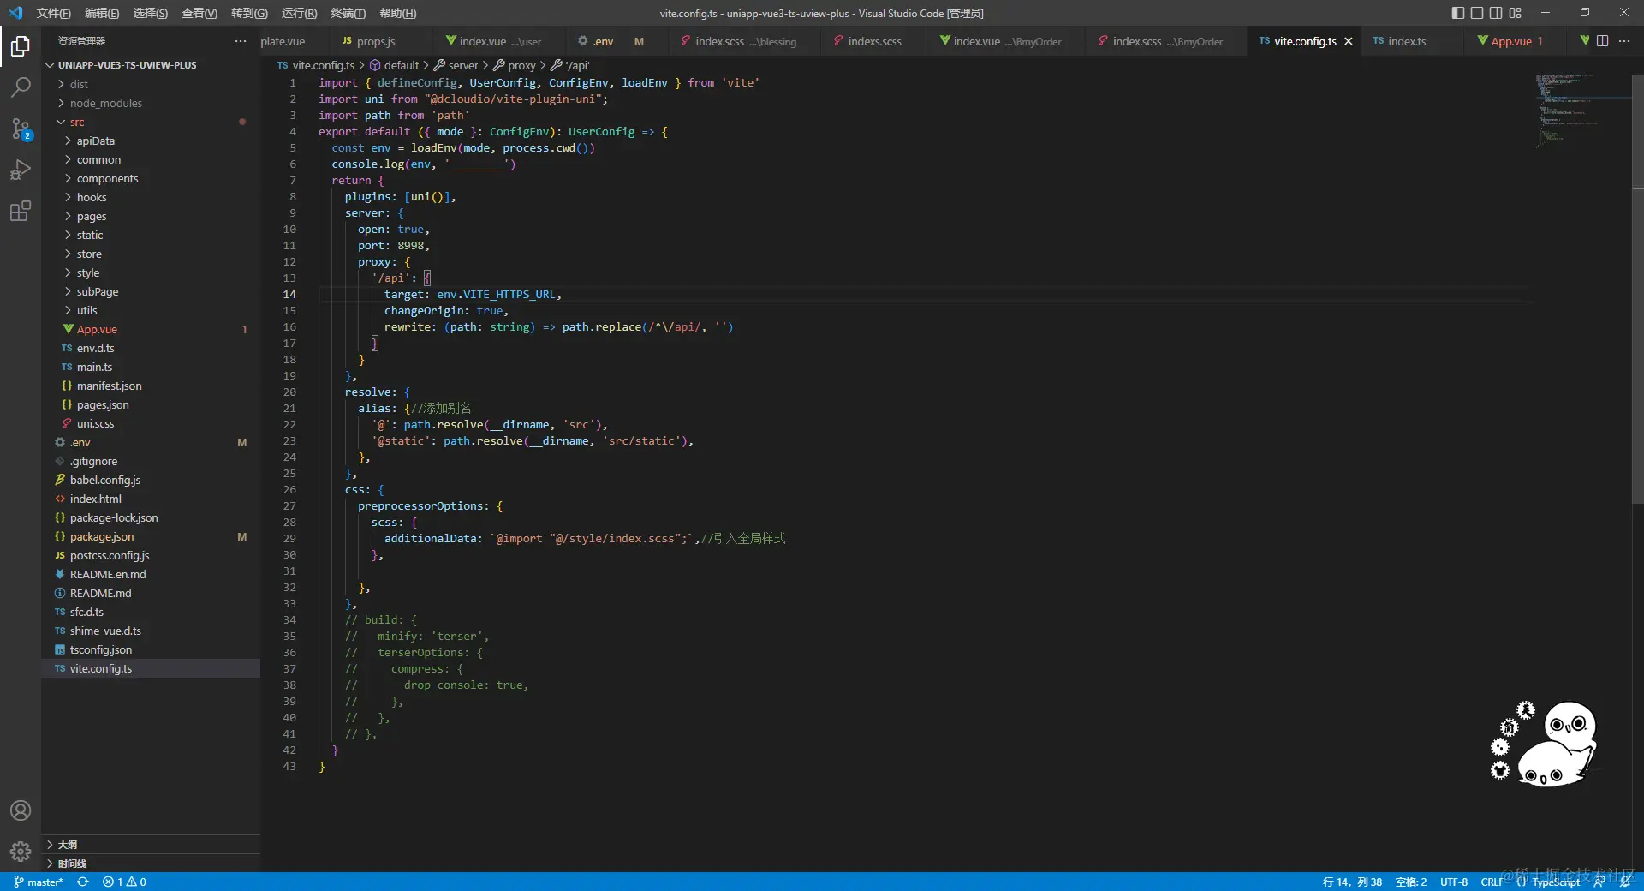
Task: Click the VS Code logo icon
Action: click(15, 13)
